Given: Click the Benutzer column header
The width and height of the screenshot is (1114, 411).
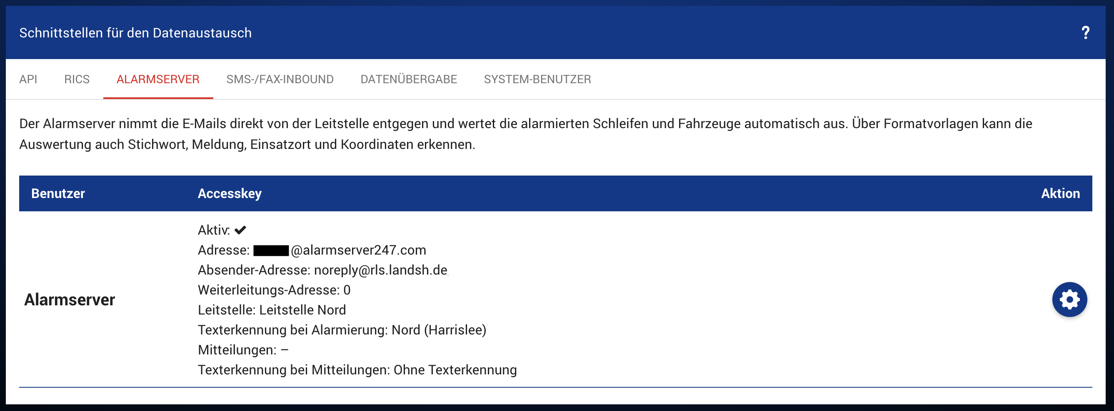Looking at the screenshot, I should tap(58, 193).
